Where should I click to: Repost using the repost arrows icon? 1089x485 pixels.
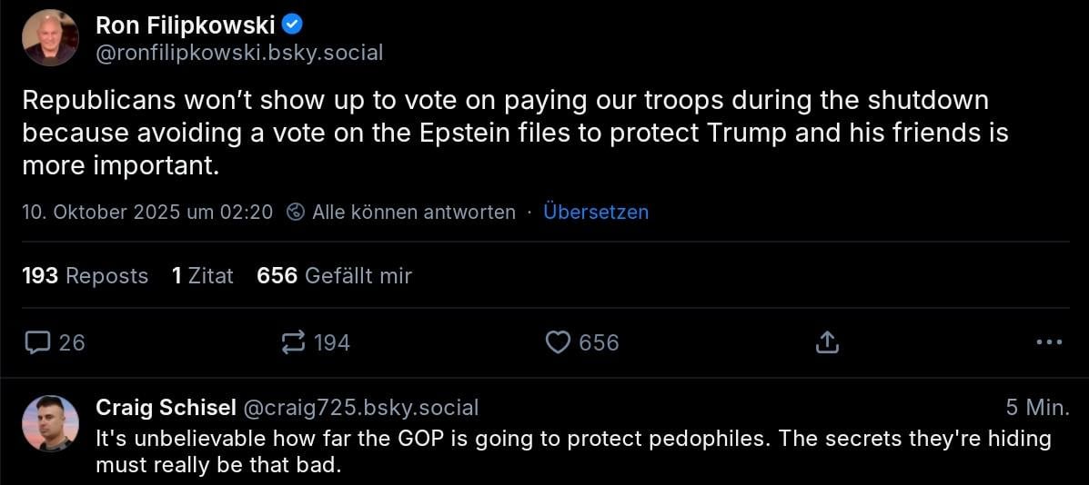(294, 342)
